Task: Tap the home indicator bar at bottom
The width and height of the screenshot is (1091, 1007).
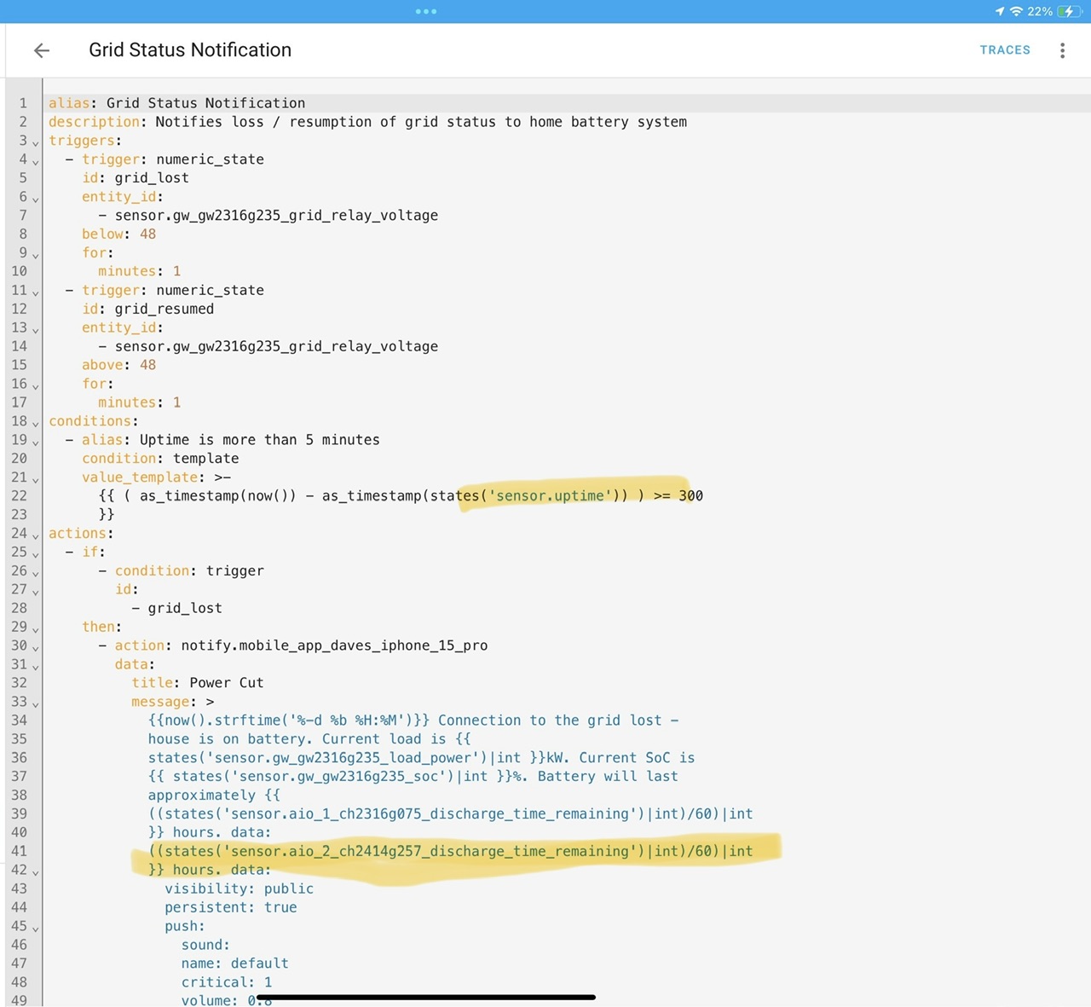Action: [426, 997]
